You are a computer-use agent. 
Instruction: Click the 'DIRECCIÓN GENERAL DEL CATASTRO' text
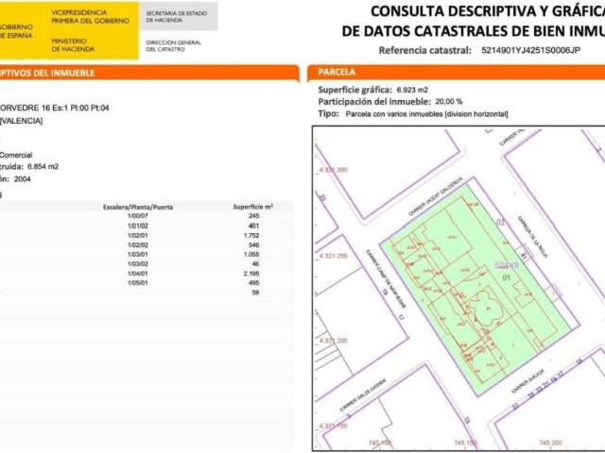point(174,46)
